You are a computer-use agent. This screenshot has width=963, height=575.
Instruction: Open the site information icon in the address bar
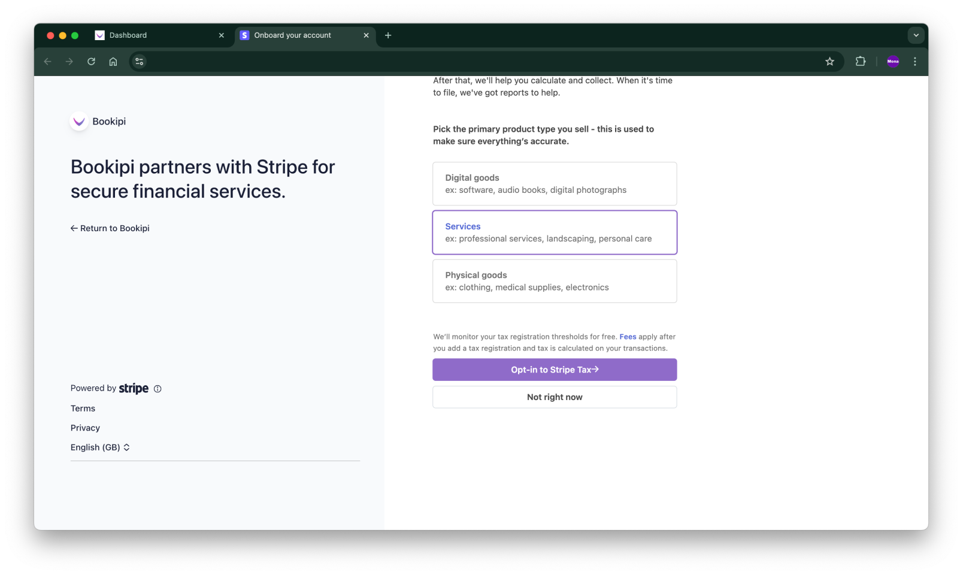coord(139,61)
